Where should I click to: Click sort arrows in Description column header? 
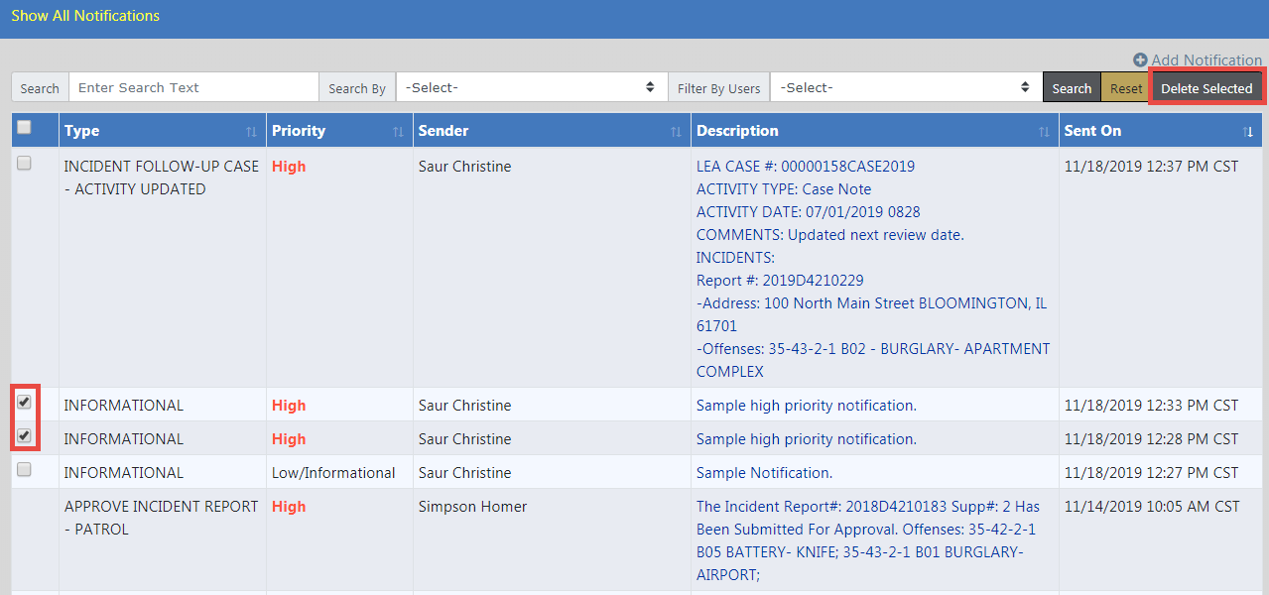click(1044, 132)
